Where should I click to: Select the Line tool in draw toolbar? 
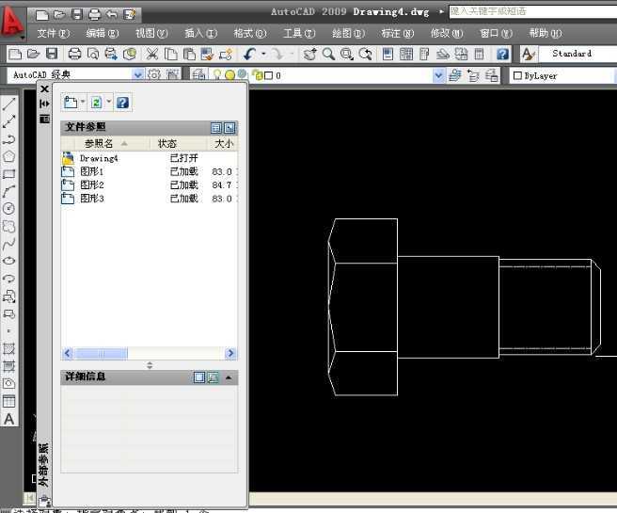pos(8,104)
